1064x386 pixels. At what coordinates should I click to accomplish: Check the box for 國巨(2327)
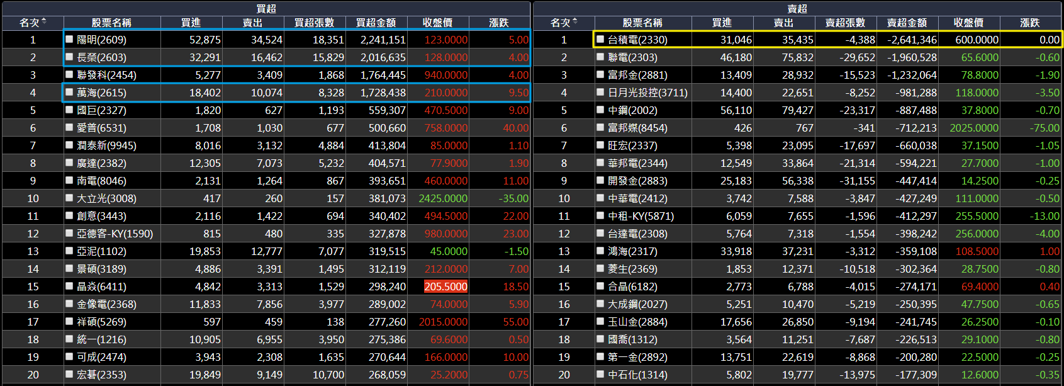[70, 110]
